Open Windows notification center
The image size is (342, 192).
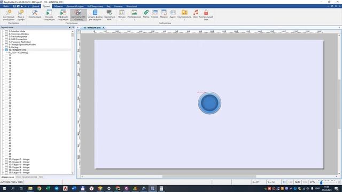[x=336, y=188]
